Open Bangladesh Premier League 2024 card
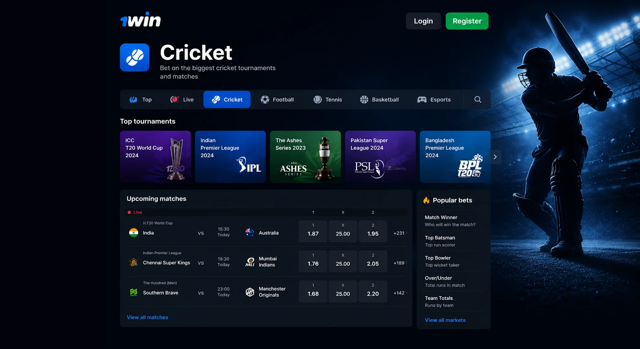640x349 pixels. (x=455, y=157)
